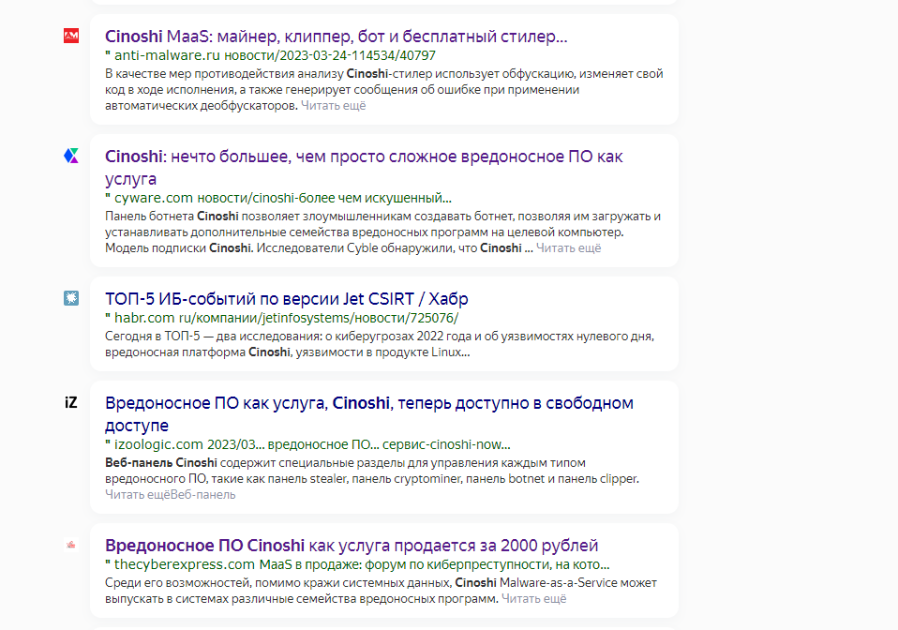Click the bold text 'Веб-панель Cinoshi' in snippet
This screenshot has width=898, height=630.
(161, 463)
